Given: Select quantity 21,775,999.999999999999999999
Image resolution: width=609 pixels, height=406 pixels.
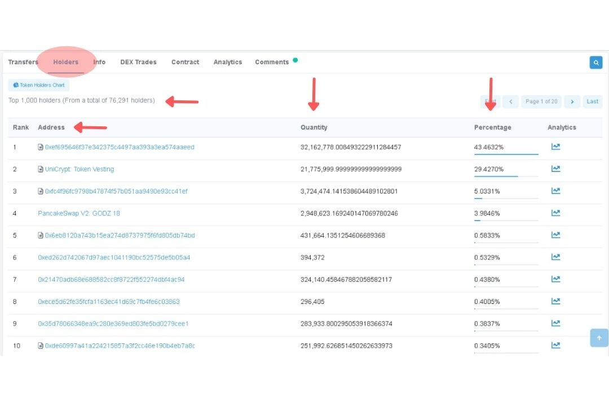Looking at the screenshot, I should (351, 169).
